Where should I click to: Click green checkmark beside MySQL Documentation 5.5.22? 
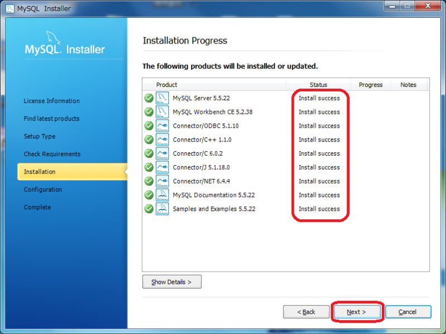[149, 195]
